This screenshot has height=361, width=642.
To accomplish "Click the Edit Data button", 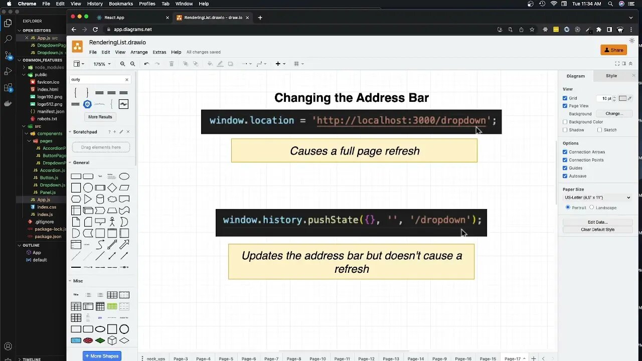I will coord(597,222).
